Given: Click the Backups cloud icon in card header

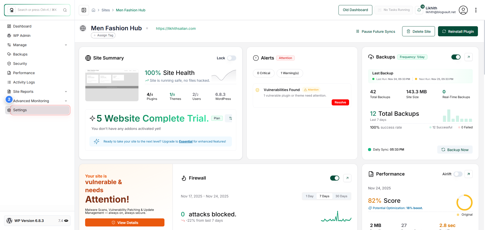Looking at the screenshot, I should (371, 57).
